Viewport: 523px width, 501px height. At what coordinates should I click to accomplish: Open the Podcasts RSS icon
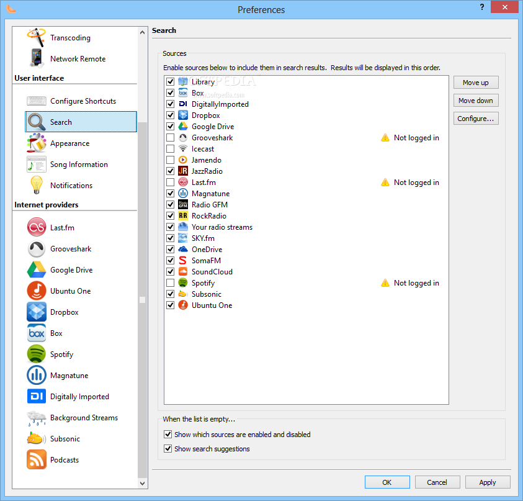(x=37, y=459)
